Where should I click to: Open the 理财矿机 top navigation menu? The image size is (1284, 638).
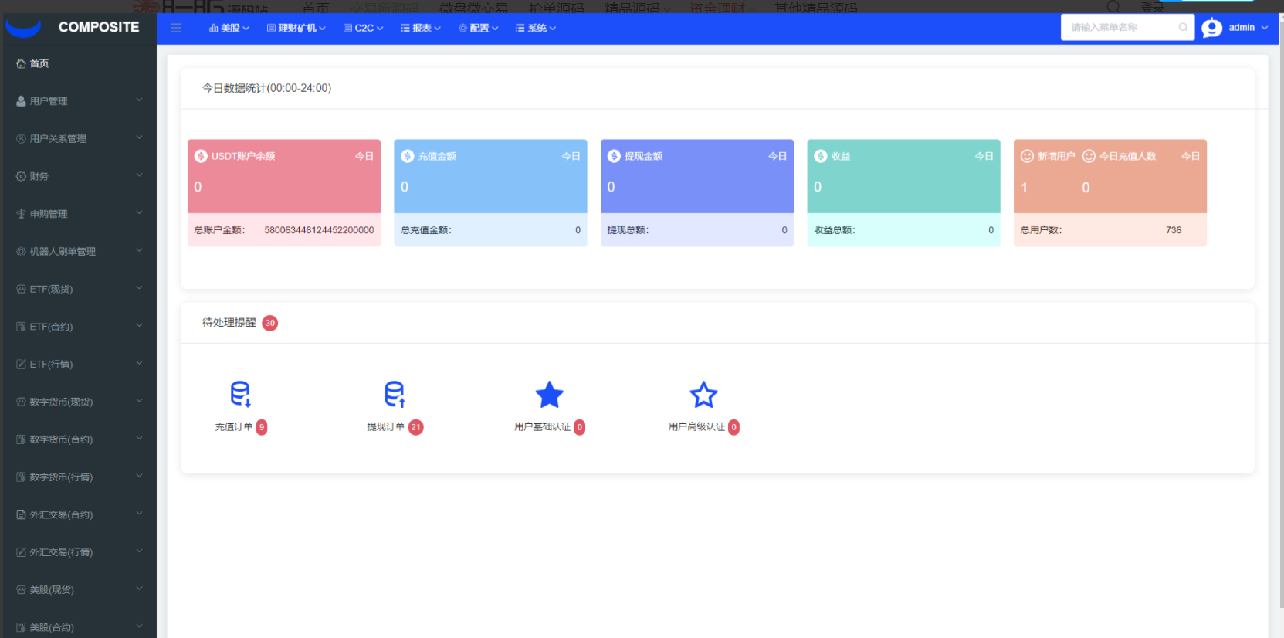[x=296, y=28]
